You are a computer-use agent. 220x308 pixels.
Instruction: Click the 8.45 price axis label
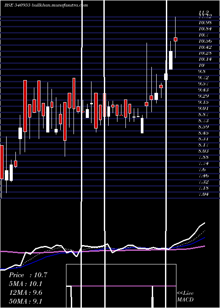(x=204, y=133)
